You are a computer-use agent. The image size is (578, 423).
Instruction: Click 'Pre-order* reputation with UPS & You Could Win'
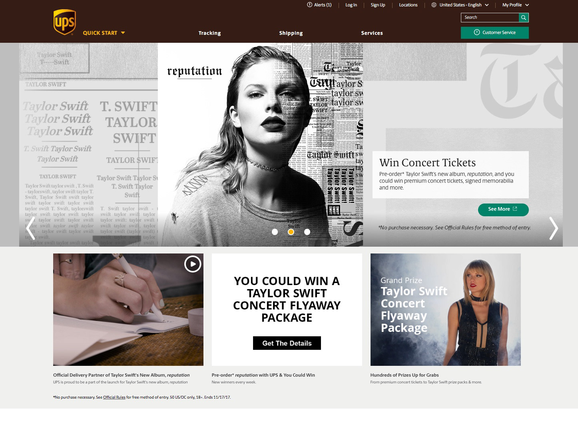[263, 375]
